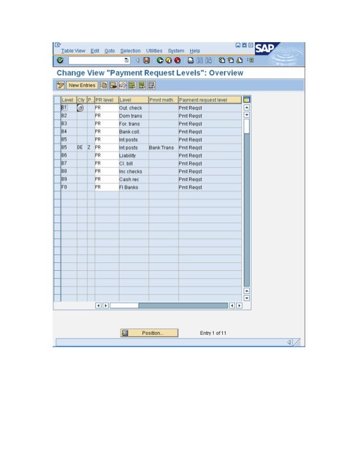Click the green Back arrow icon
The width and height of the screenshot is (358, 464).
(160, 60)
